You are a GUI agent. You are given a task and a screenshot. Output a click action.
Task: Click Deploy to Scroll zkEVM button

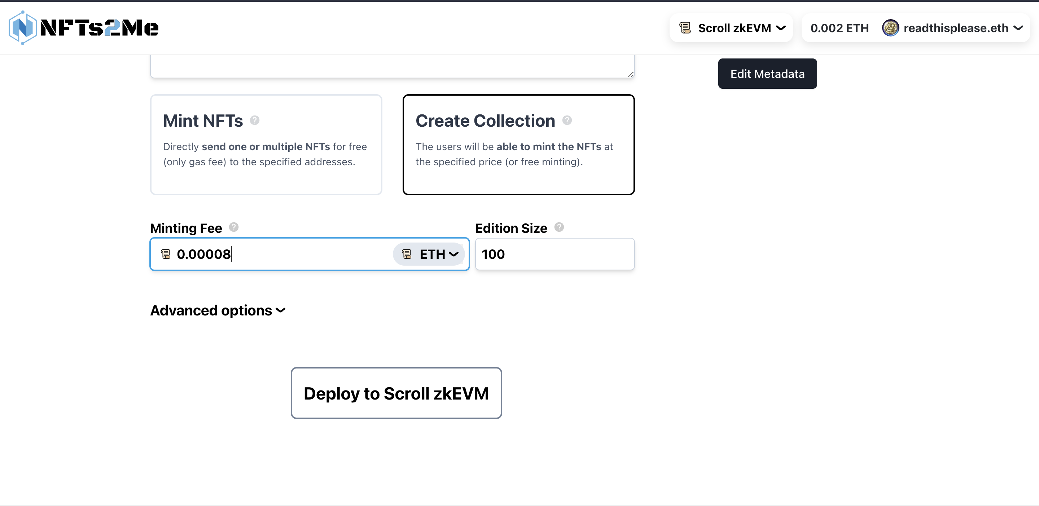(396, 393)
